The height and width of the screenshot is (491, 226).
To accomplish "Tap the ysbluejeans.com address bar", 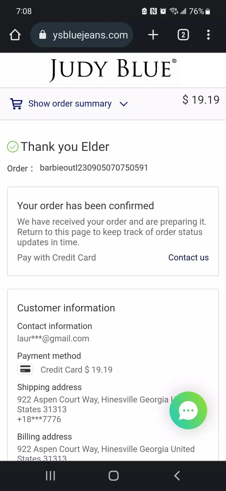I will click(82, 35).
